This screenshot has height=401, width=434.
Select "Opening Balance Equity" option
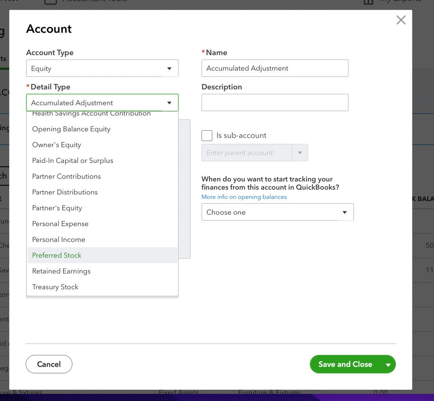coord(71,129)
